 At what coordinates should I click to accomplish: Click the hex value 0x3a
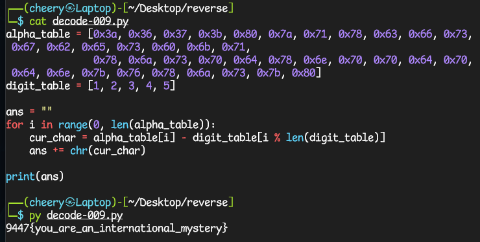coord(105,34)
